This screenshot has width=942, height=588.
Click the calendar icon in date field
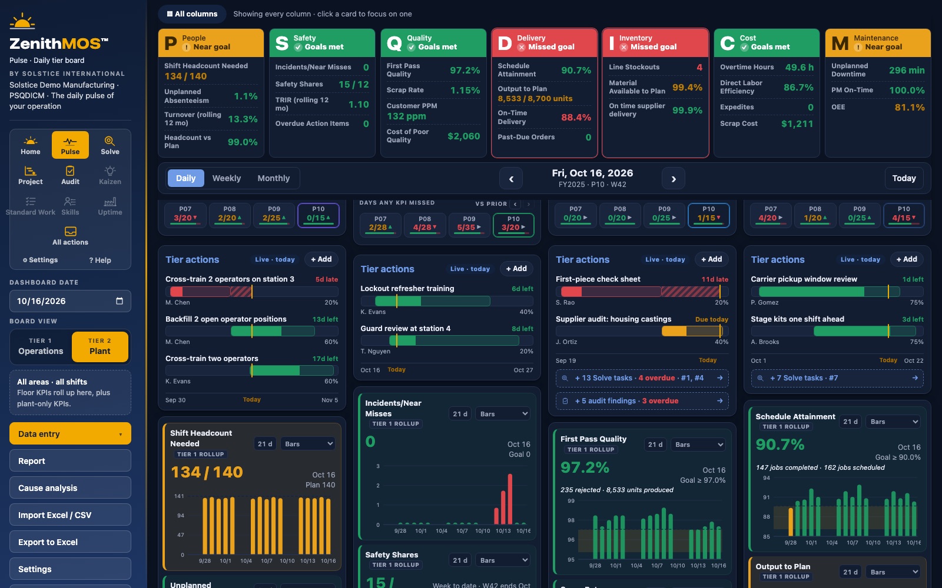click(x=120, y=301)
